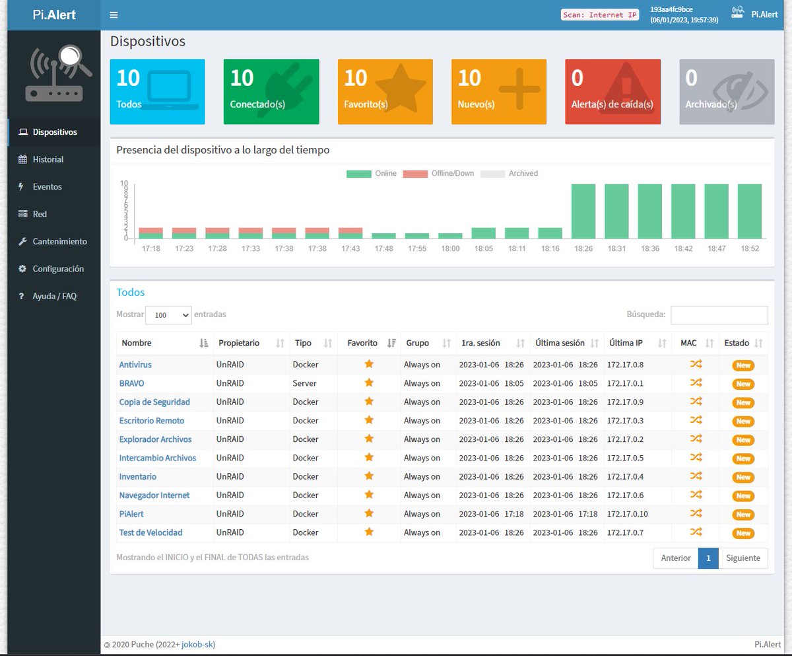Screen dimensions: 792x656
Task: Open the Copia de Seguridad device link
Action: (154, 402)
